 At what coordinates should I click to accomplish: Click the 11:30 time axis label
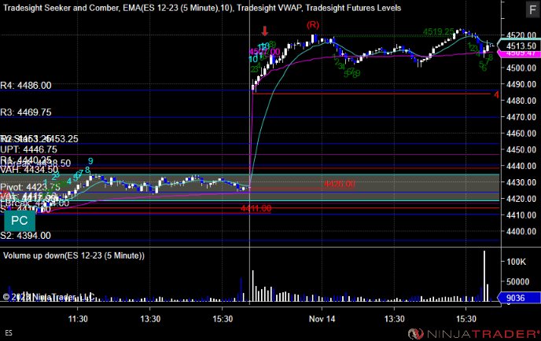click(78, 319)
